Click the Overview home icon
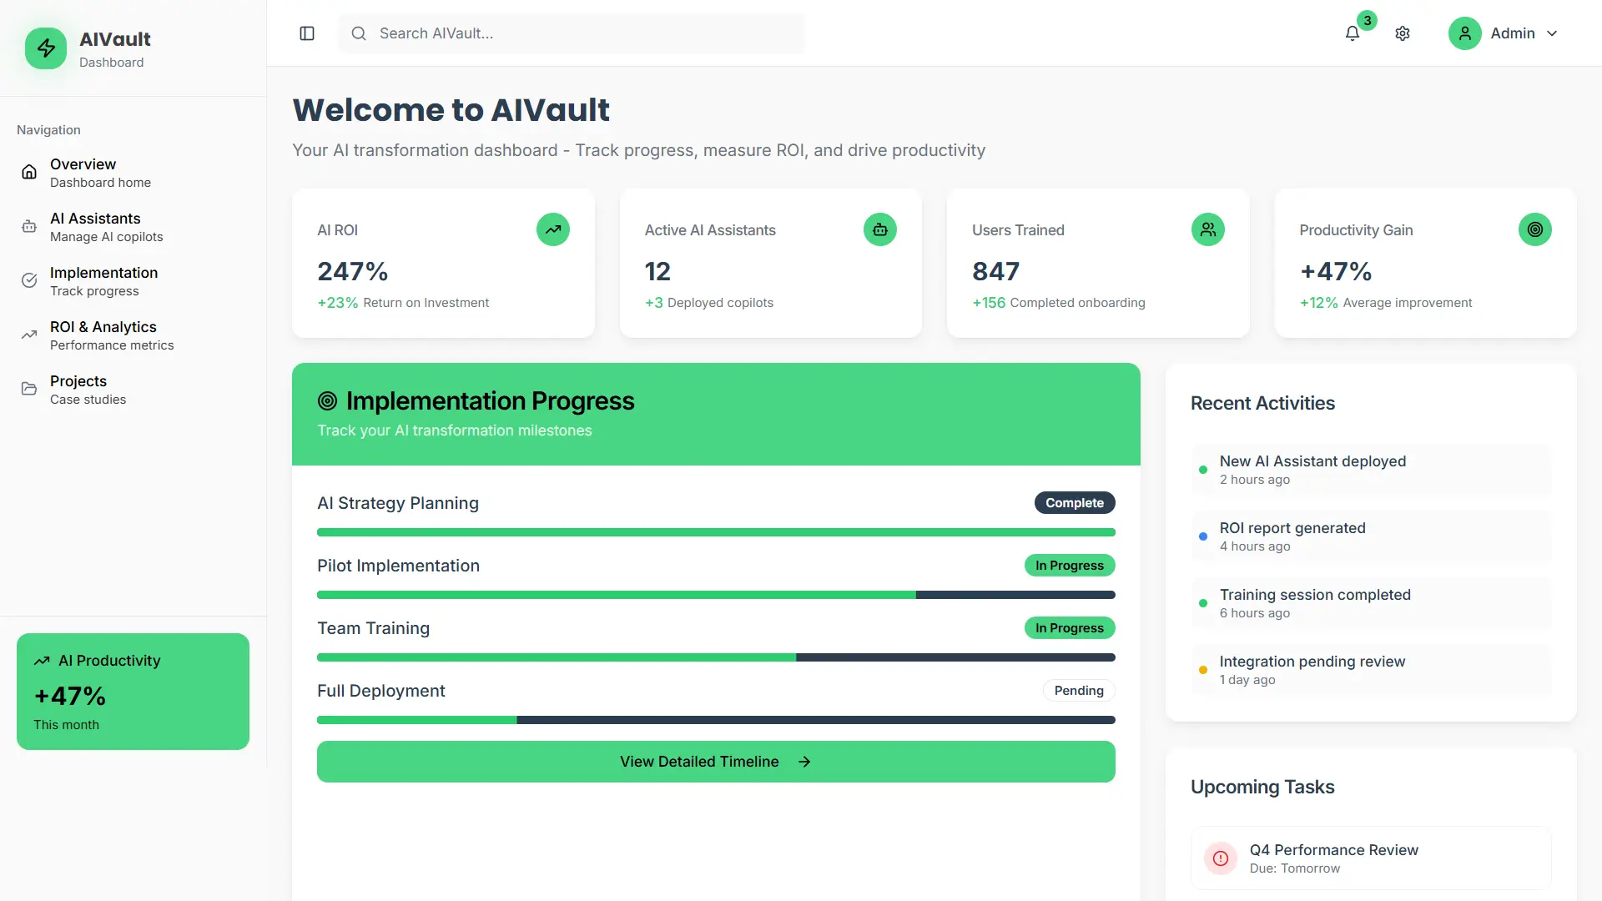Screen dimensions: 1602x901 click(x=29, y=172)
